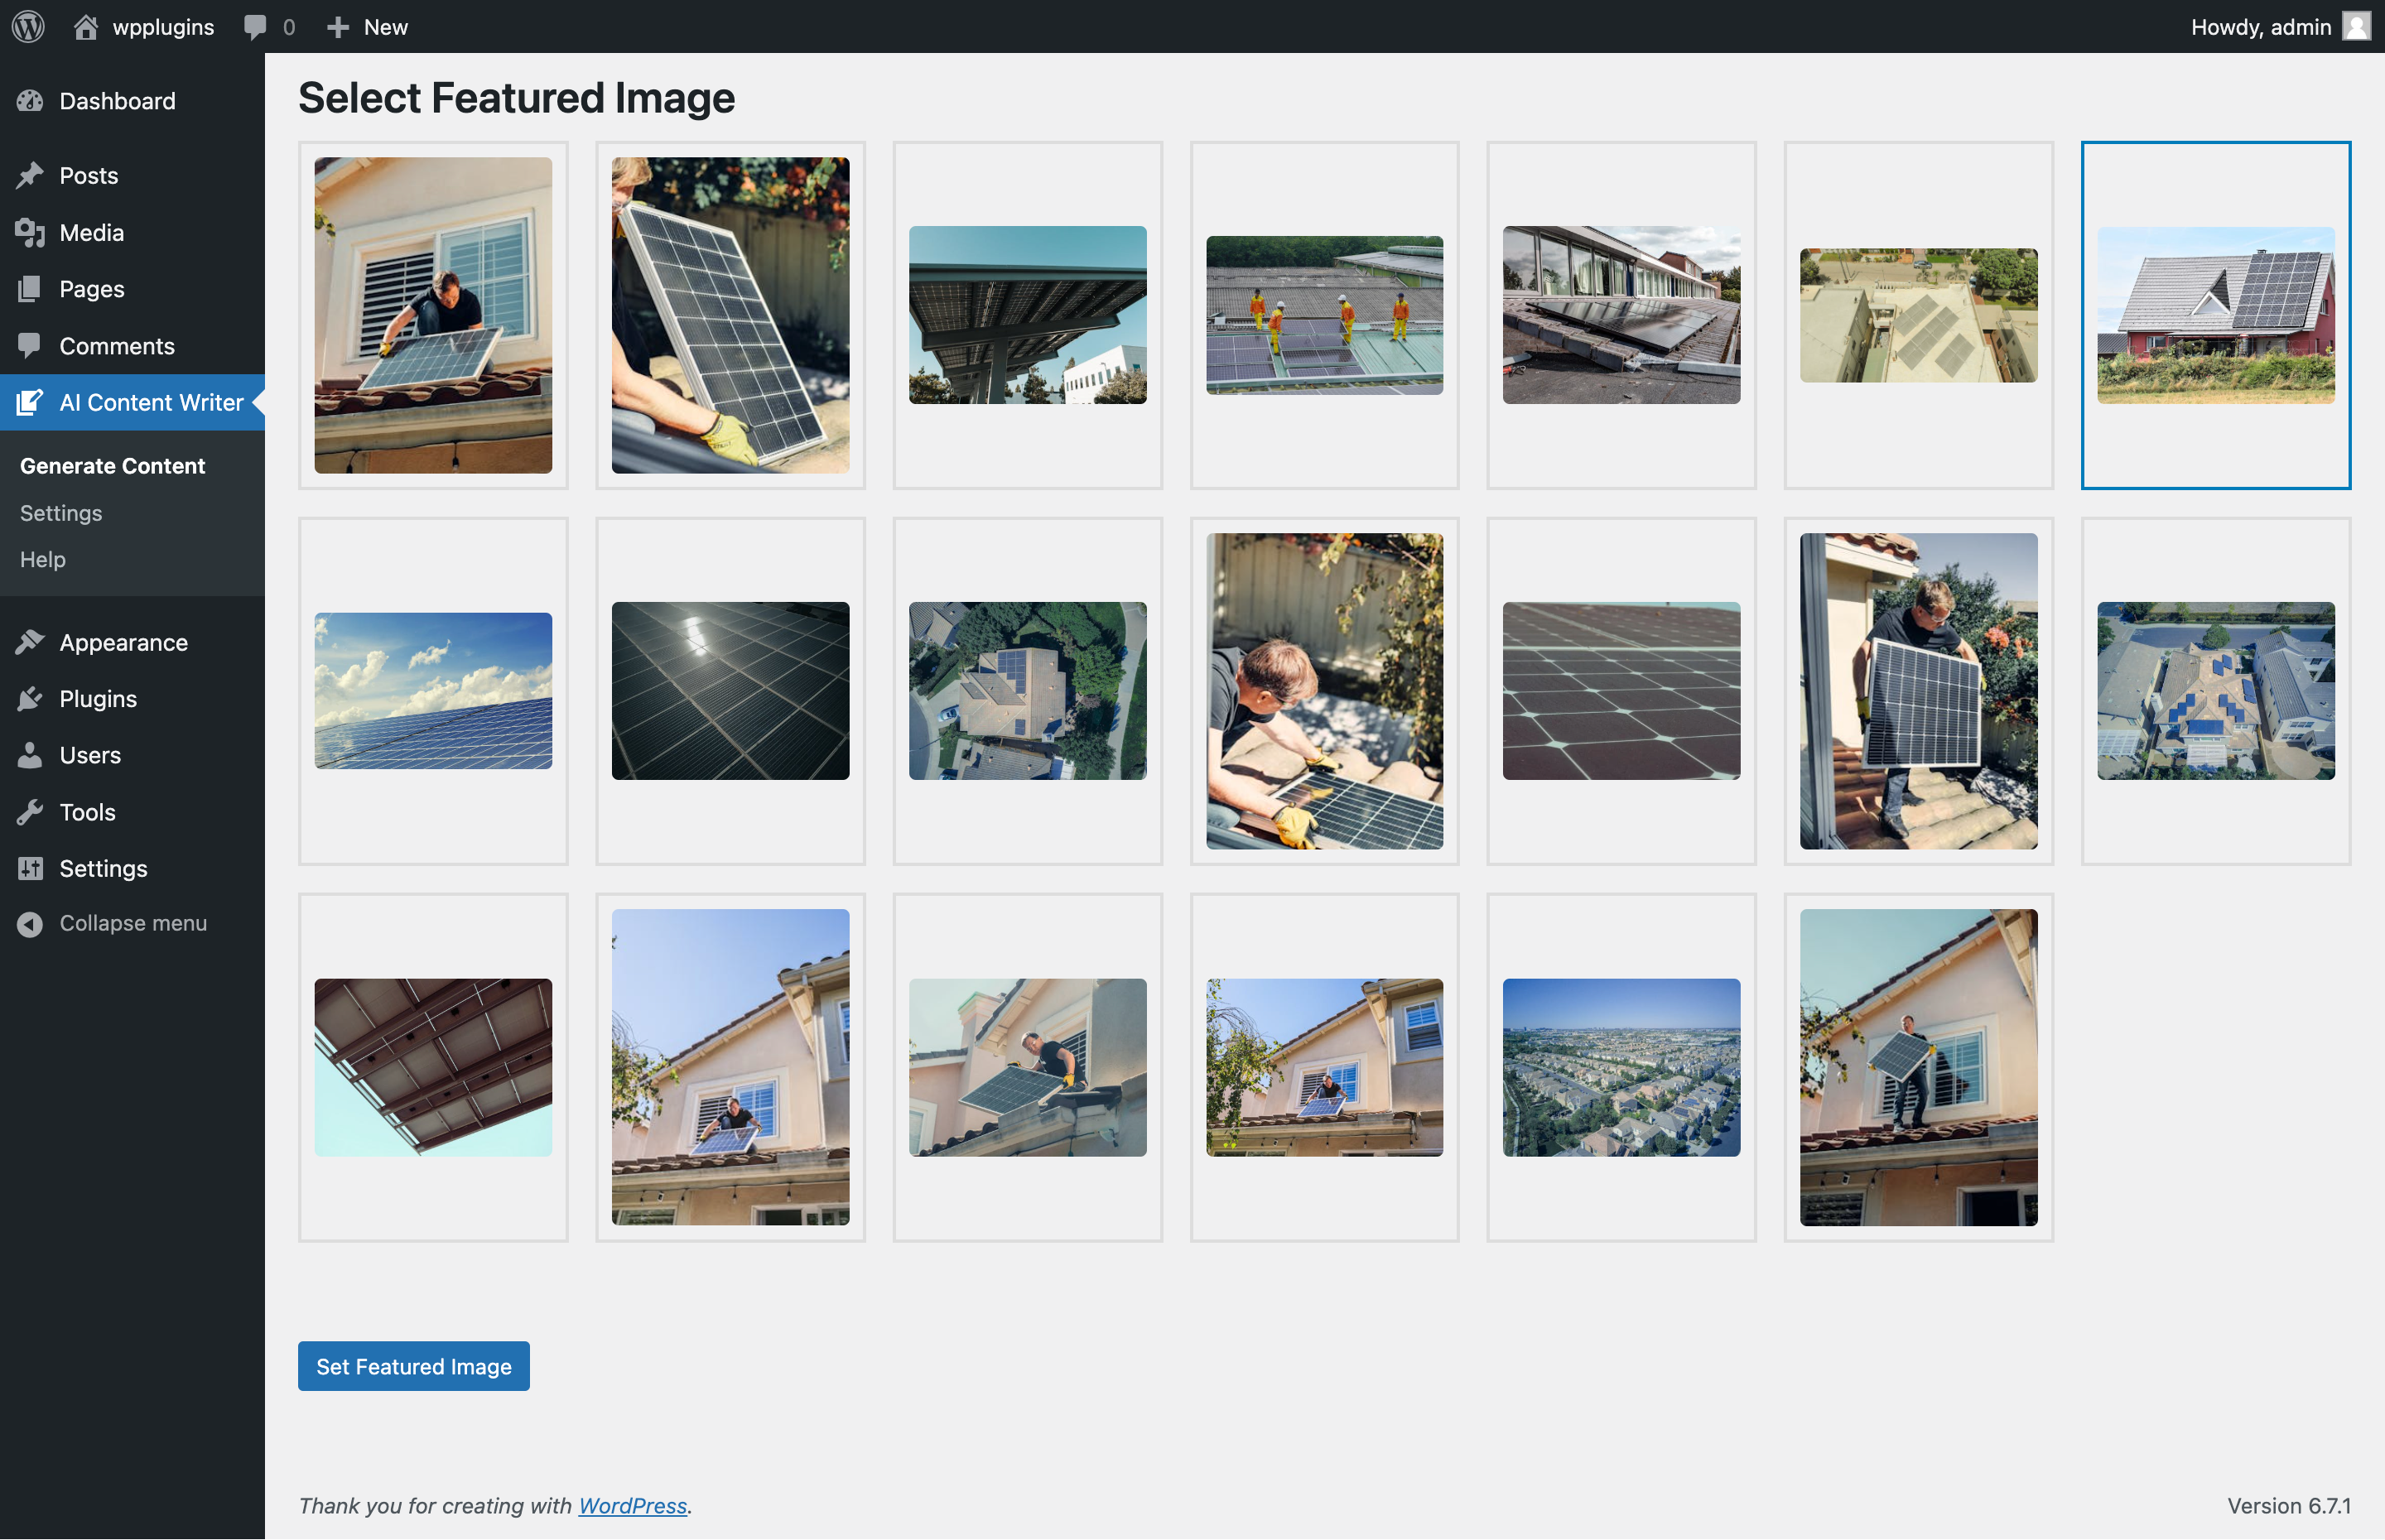Click the Dashboard gauge icon
The image size is (2385, 1540).
(30, 101)
